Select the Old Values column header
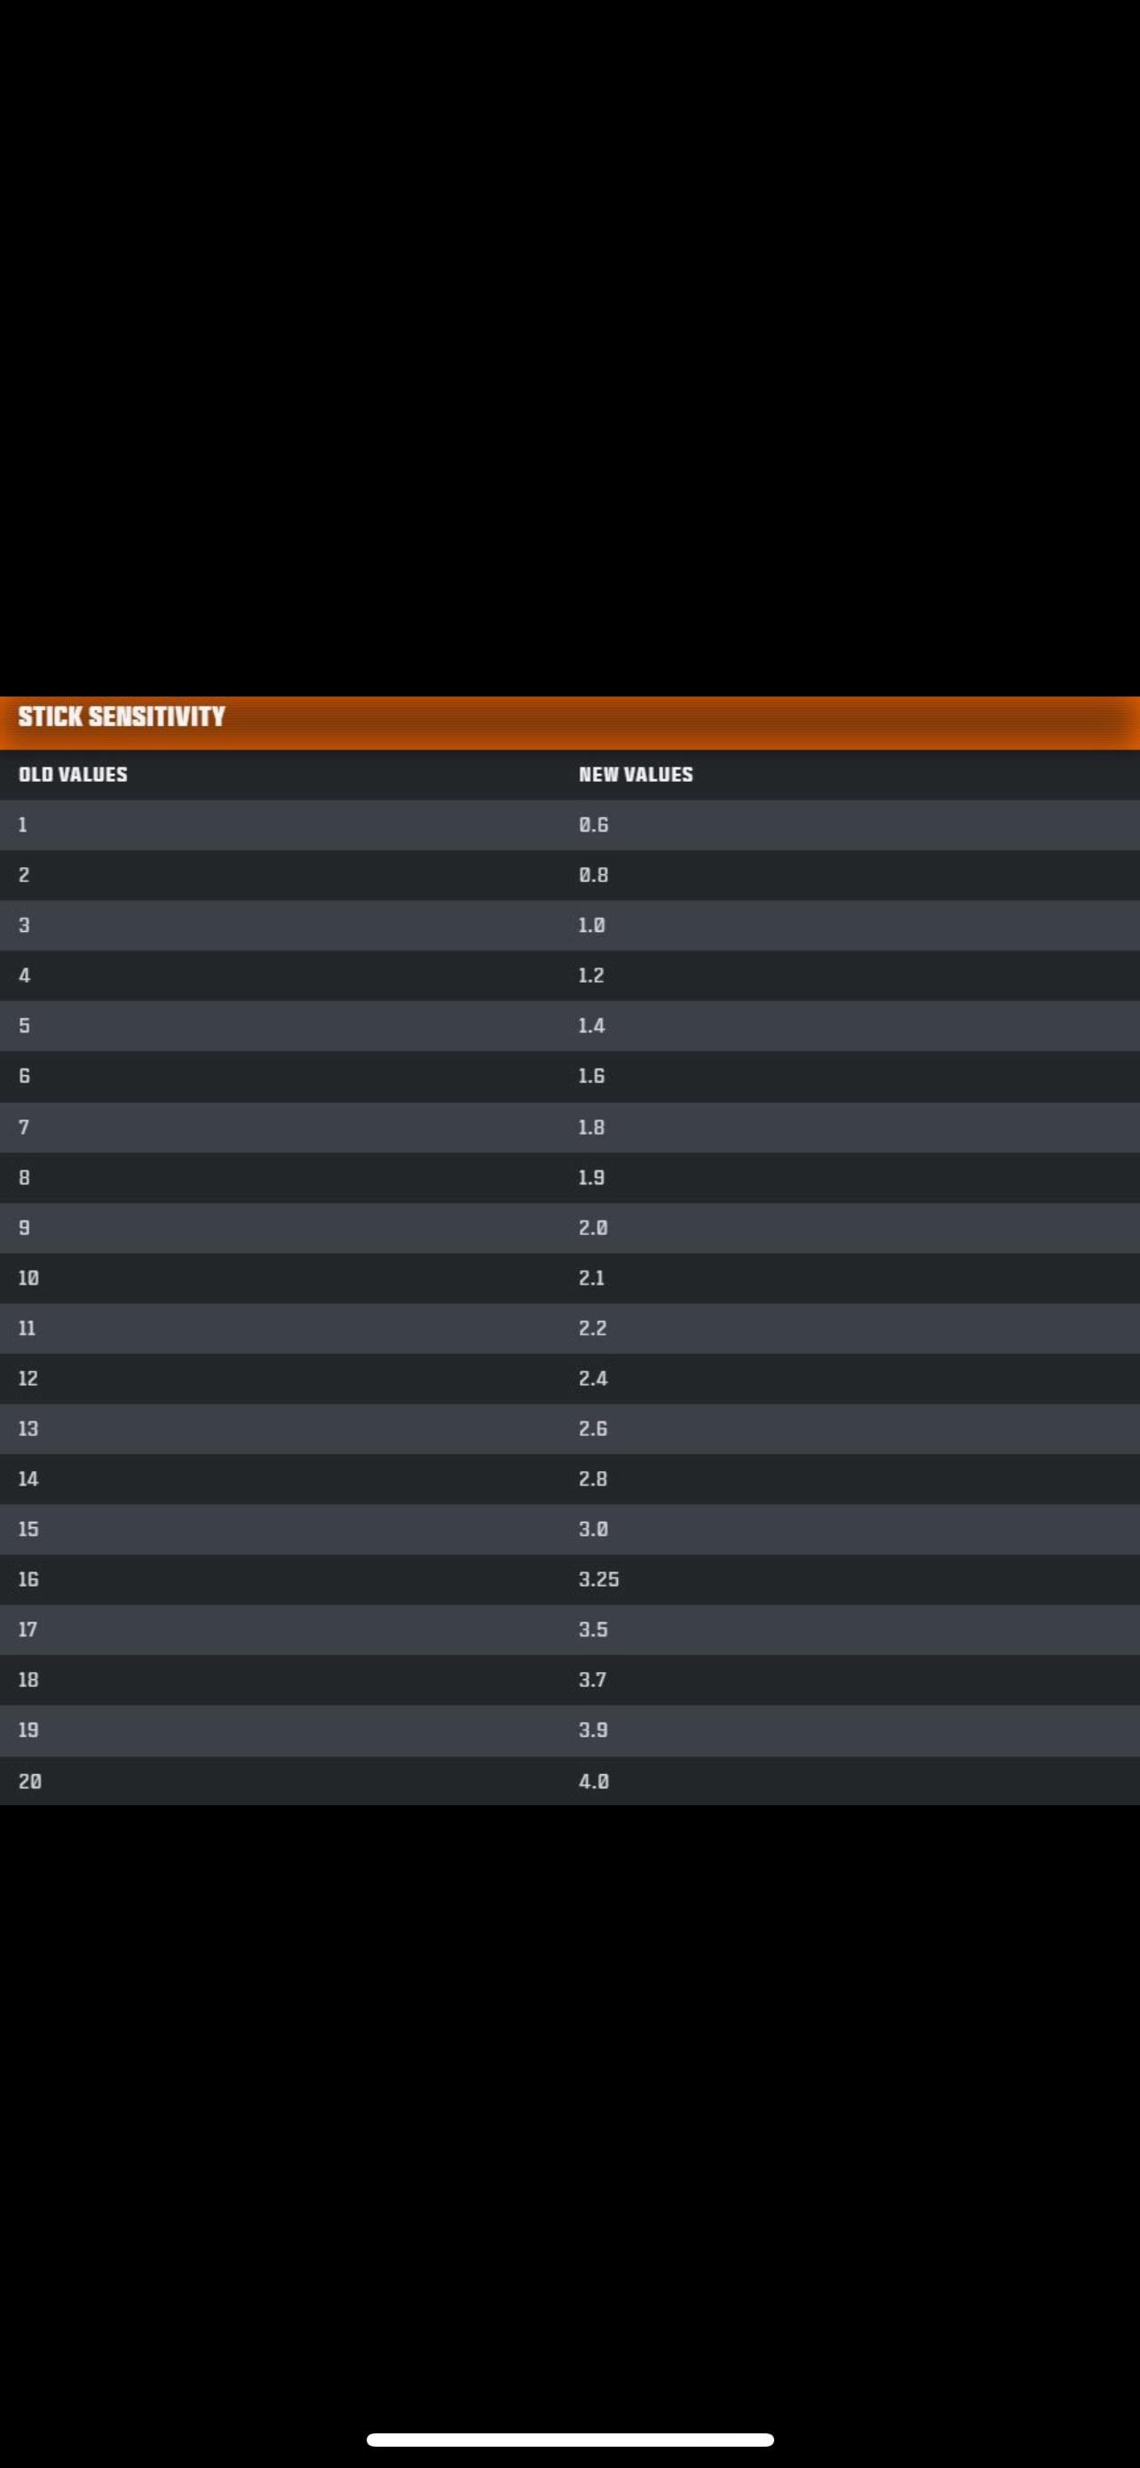 (73, 774)
